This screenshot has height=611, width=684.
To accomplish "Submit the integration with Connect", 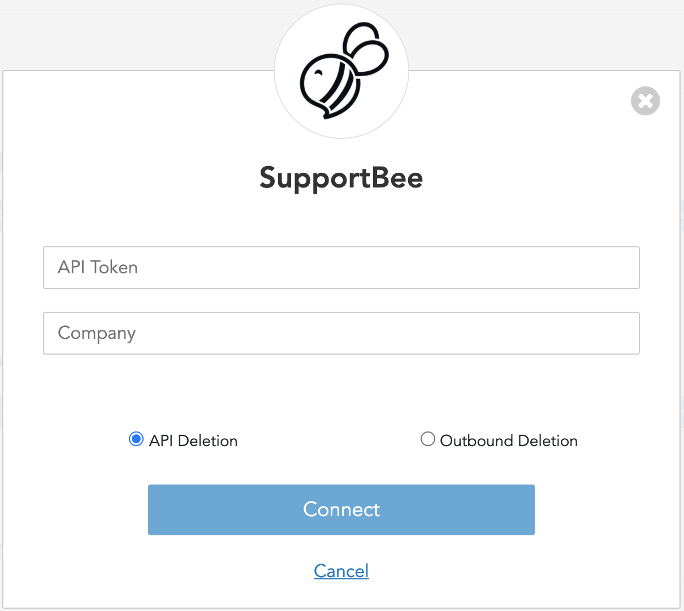I will coord(341,509).
